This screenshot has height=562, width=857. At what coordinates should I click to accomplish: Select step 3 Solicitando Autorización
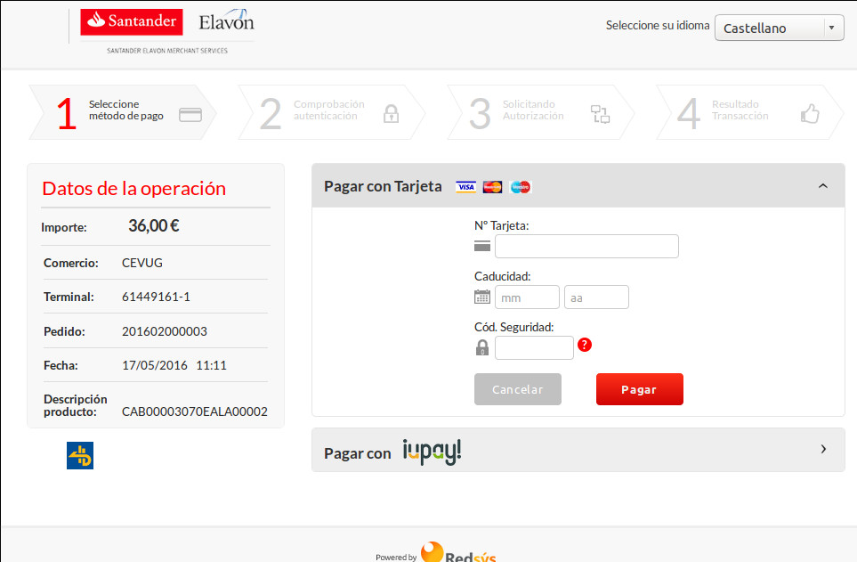click(x=539, y=113)
